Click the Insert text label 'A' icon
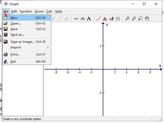Viewport: 164px width, 123px height. pyautogui.click(x=89, y=19)
